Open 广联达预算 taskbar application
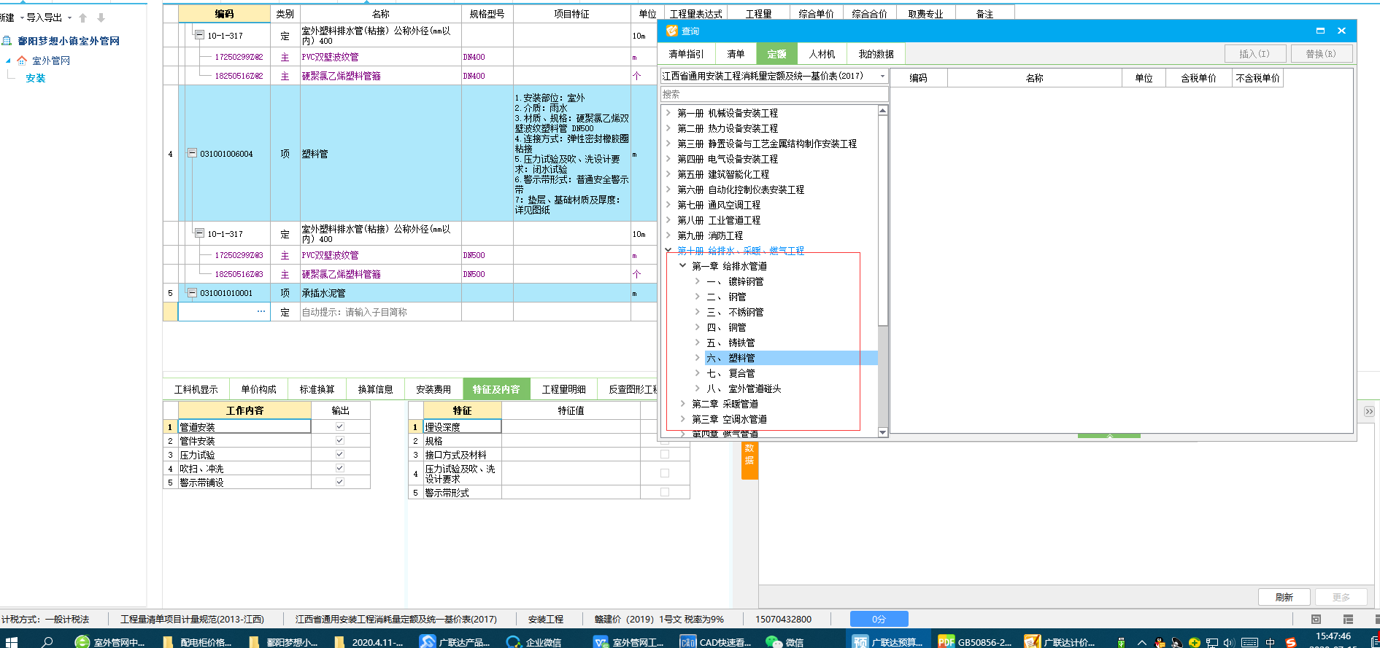The image size is (1380, 648). pos(889,641)
